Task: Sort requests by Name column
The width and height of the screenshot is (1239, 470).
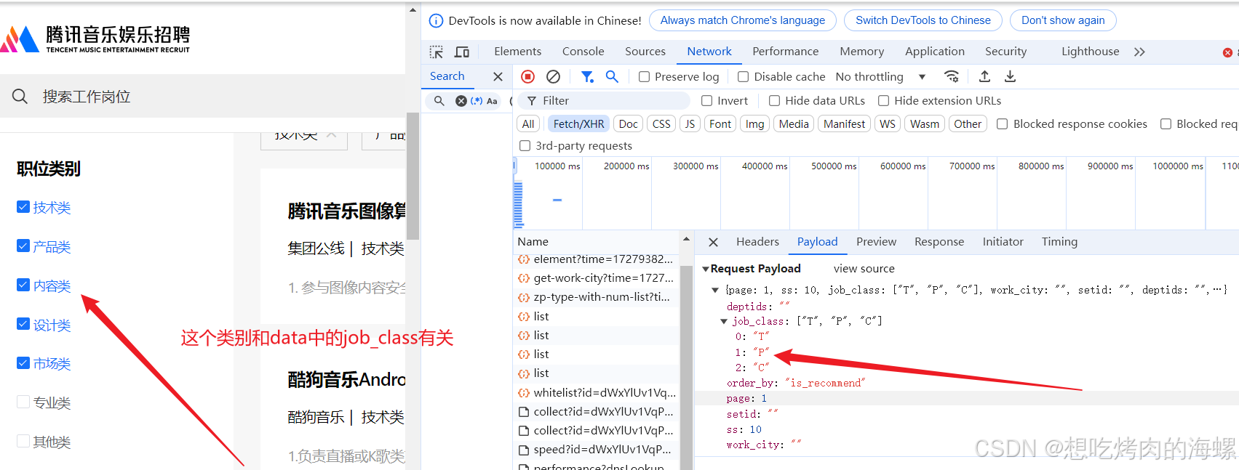Action: [533, 242]
